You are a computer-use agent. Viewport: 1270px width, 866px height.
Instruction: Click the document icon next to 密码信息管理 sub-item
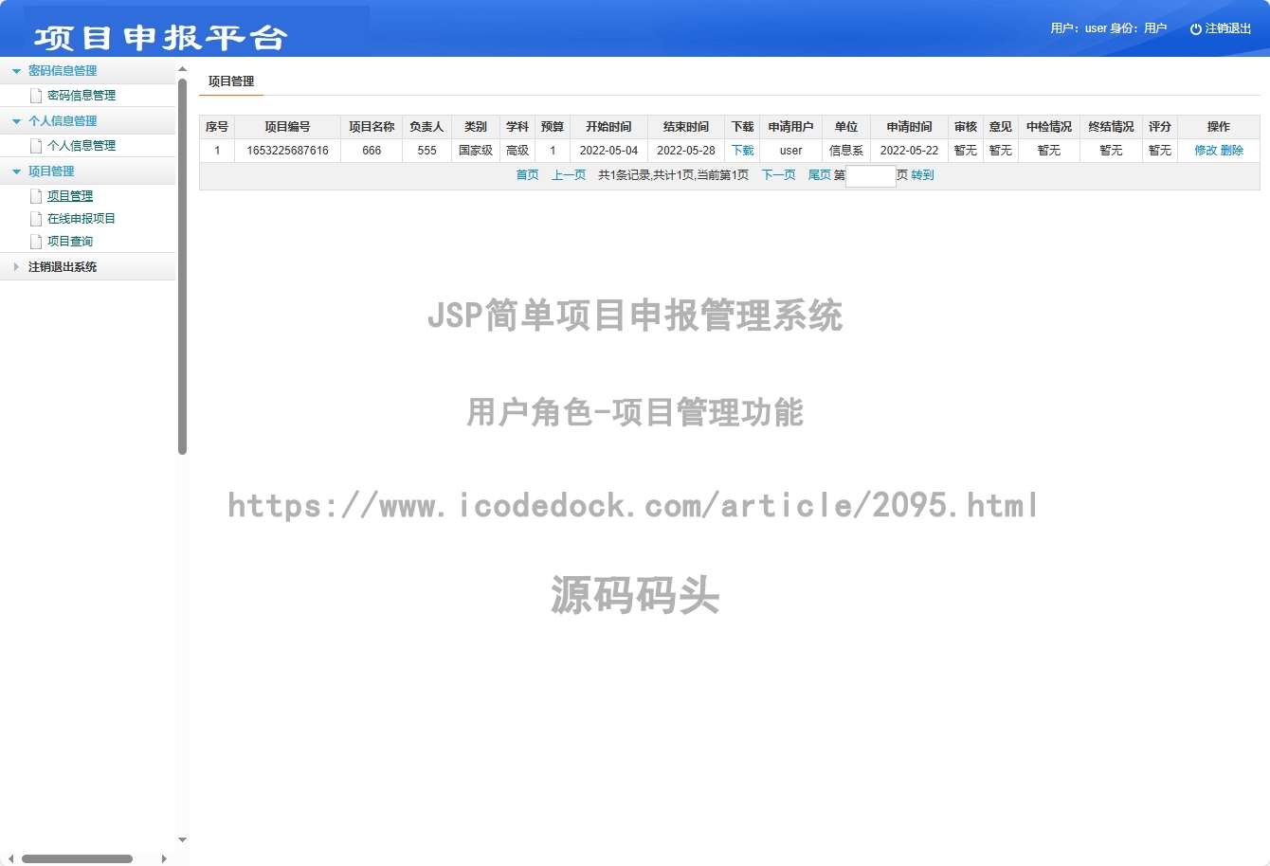pyautogui.click(x=36, y=95)
